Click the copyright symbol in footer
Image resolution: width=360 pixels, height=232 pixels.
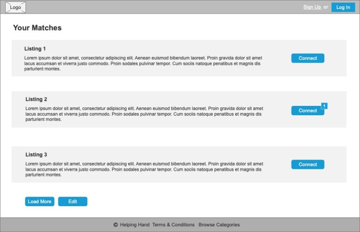click(x=115, y=225)
